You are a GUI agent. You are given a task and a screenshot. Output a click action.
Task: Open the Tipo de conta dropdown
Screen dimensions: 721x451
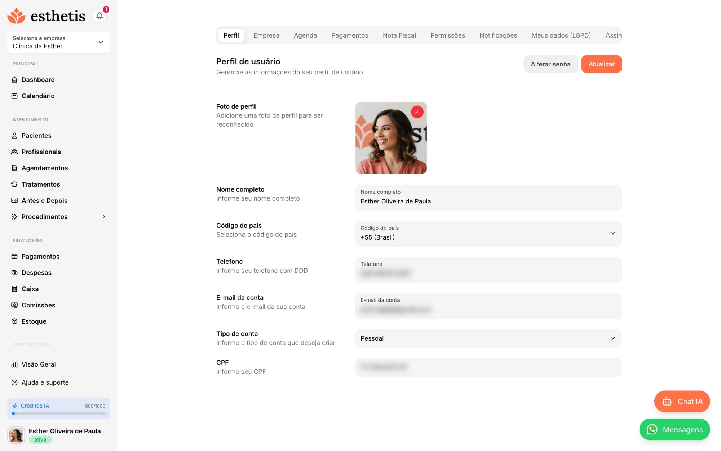pos(488,338)
